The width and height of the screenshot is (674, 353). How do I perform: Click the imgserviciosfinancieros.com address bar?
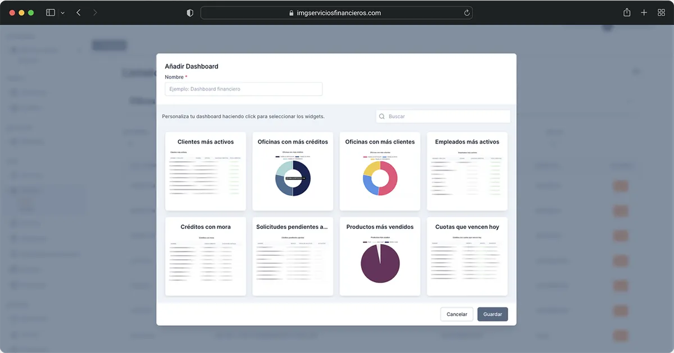coord(336,13)
